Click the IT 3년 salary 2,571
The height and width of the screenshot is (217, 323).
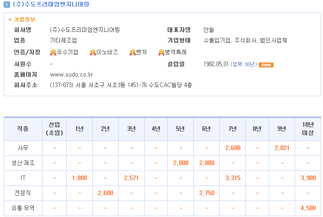[x=131, y=178]
